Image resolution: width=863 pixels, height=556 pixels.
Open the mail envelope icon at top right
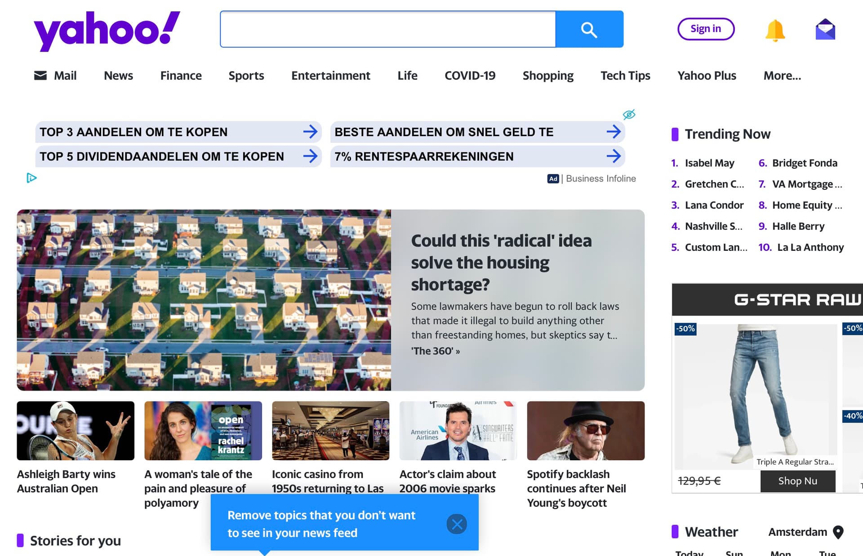pos(825,30)
